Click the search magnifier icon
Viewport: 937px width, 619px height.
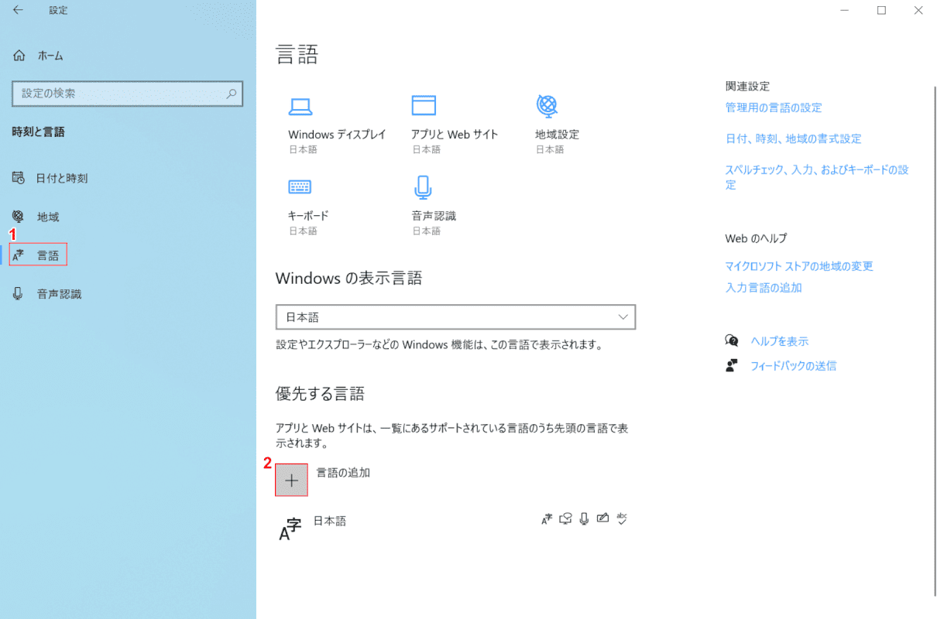(x=231, y=94)
